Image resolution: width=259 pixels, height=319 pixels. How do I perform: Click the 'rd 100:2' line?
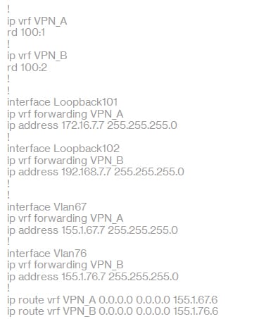(x=27, y=68)
